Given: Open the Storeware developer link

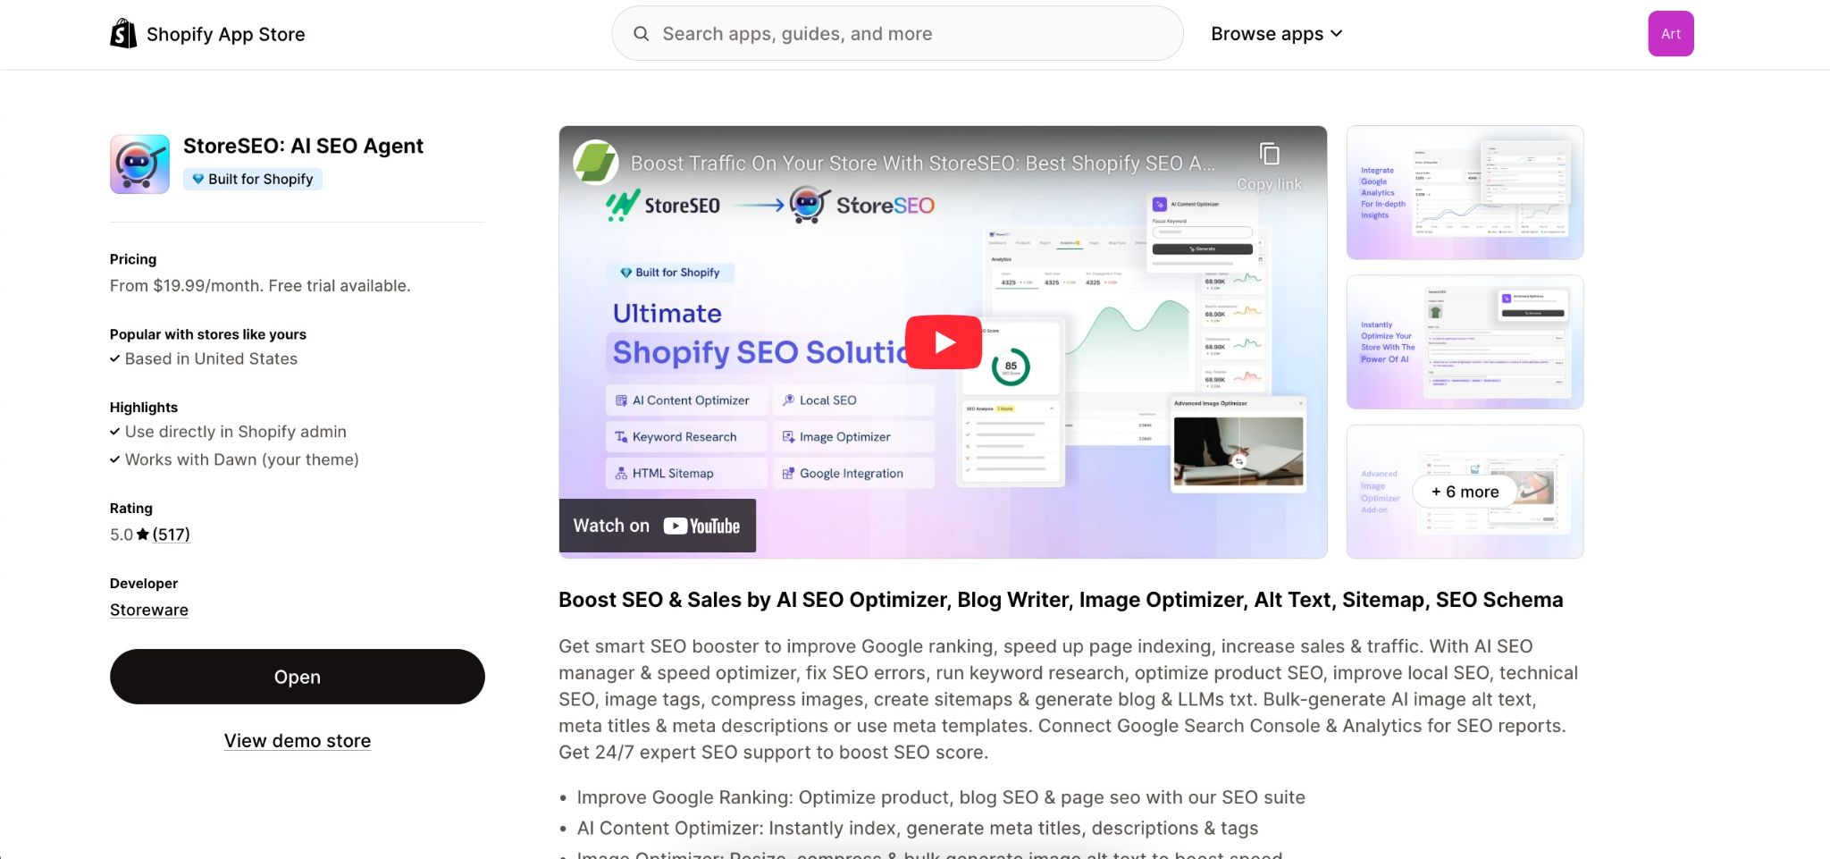Looking at the screenshot, I should pos(149,611).
